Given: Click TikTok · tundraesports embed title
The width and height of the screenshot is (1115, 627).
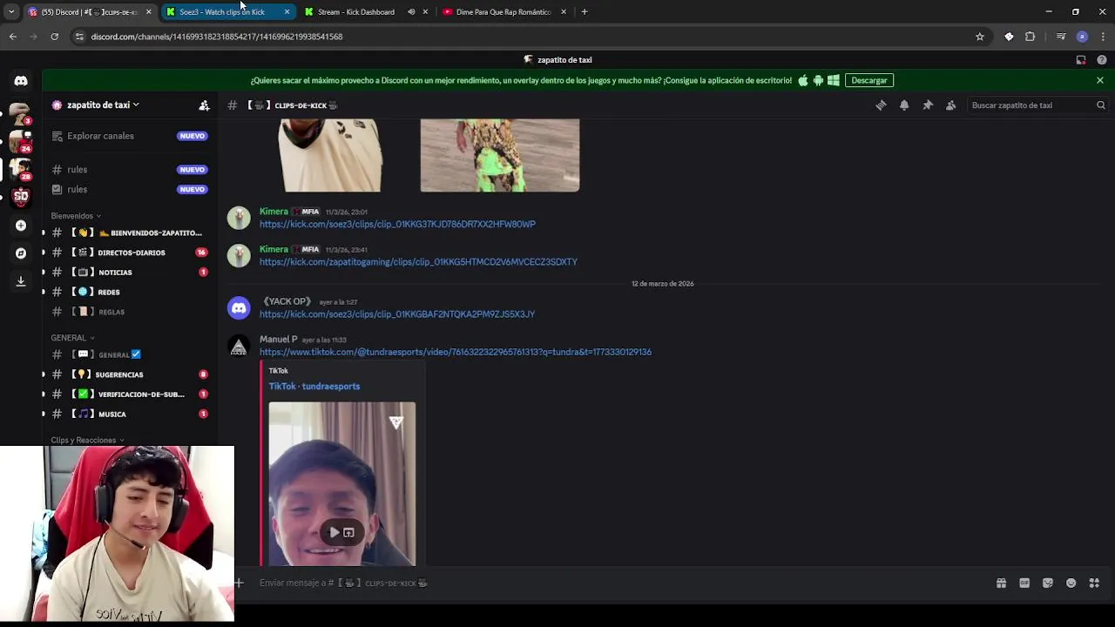Looking at the screenshot, I should click(314, 387).
